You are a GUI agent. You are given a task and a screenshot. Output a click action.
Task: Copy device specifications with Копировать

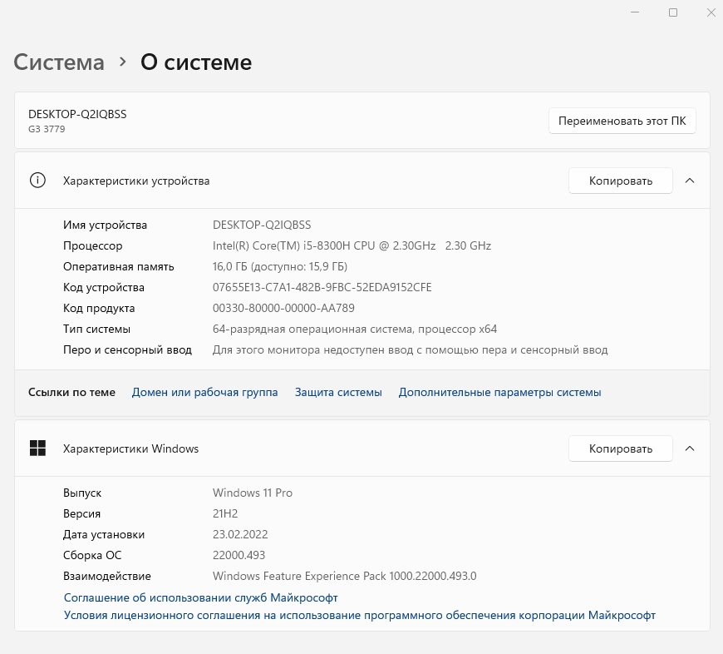click(621, 181)
